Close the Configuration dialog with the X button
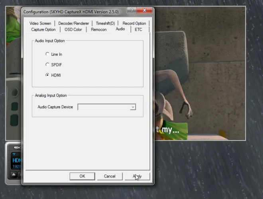This screenshot has width=263, height=199. 145,11
